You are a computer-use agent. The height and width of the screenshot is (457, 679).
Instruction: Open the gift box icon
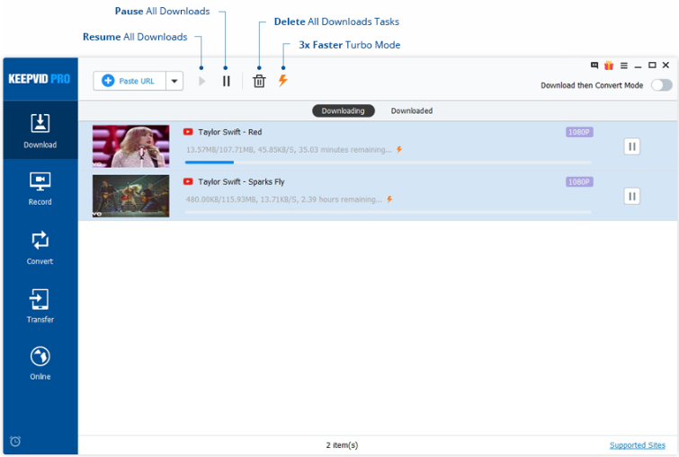[609, 66]
